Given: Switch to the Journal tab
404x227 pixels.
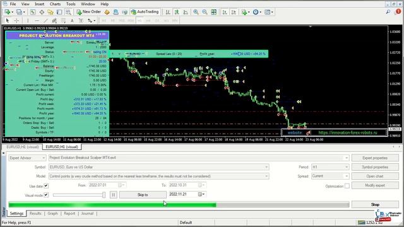Looking at the screenshot, I should click(87, 213).
